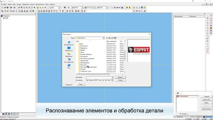Toggle СЕТКА mode in status bar
This screenshot has height=120, width=213.
[x=192, y=117]
